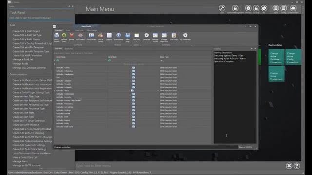The width and height of the screenshot is (312, 175).
Task: Open the Script Type dropdown on Alerts row
Action: (x=158, y=91)
